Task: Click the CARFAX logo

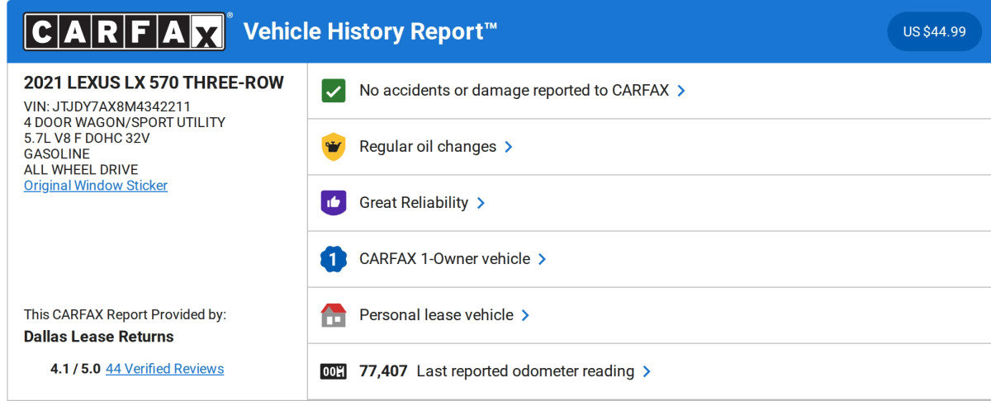Action: click(125, 31)
